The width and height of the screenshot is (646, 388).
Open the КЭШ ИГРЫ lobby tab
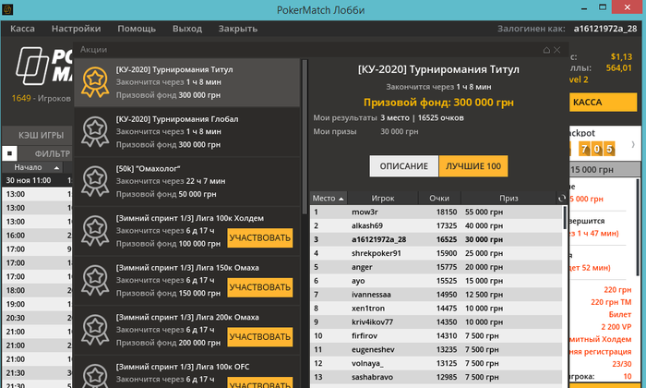(37, 135)
